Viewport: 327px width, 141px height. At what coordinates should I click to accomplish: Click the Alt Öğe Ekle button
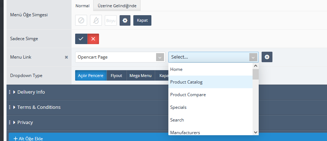click(168, 137)
